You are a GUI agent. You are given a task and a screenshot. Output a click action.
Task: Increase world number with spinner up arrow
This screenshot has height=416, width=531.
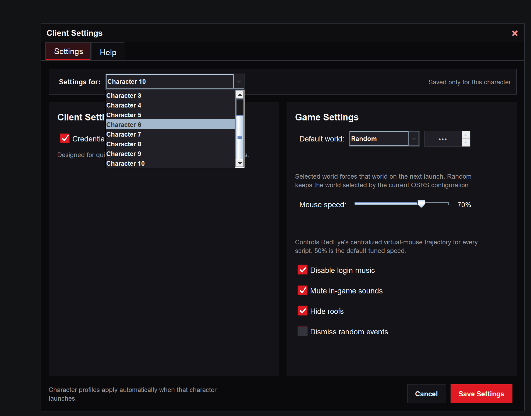(x=466, y=135)
